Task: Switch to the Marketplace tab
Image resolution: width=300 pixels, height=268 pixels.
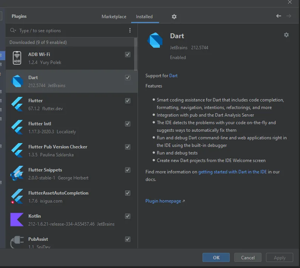Action: point(114,17)
